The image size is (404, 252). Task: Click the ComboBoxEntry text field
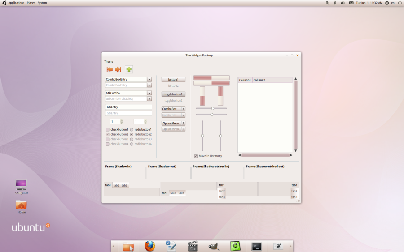126,79
